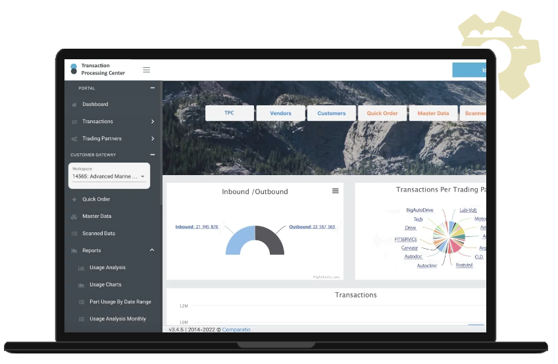Click the Dashboard home icon
This screenshot has width=558, height=364.
[x=74, y=105]
